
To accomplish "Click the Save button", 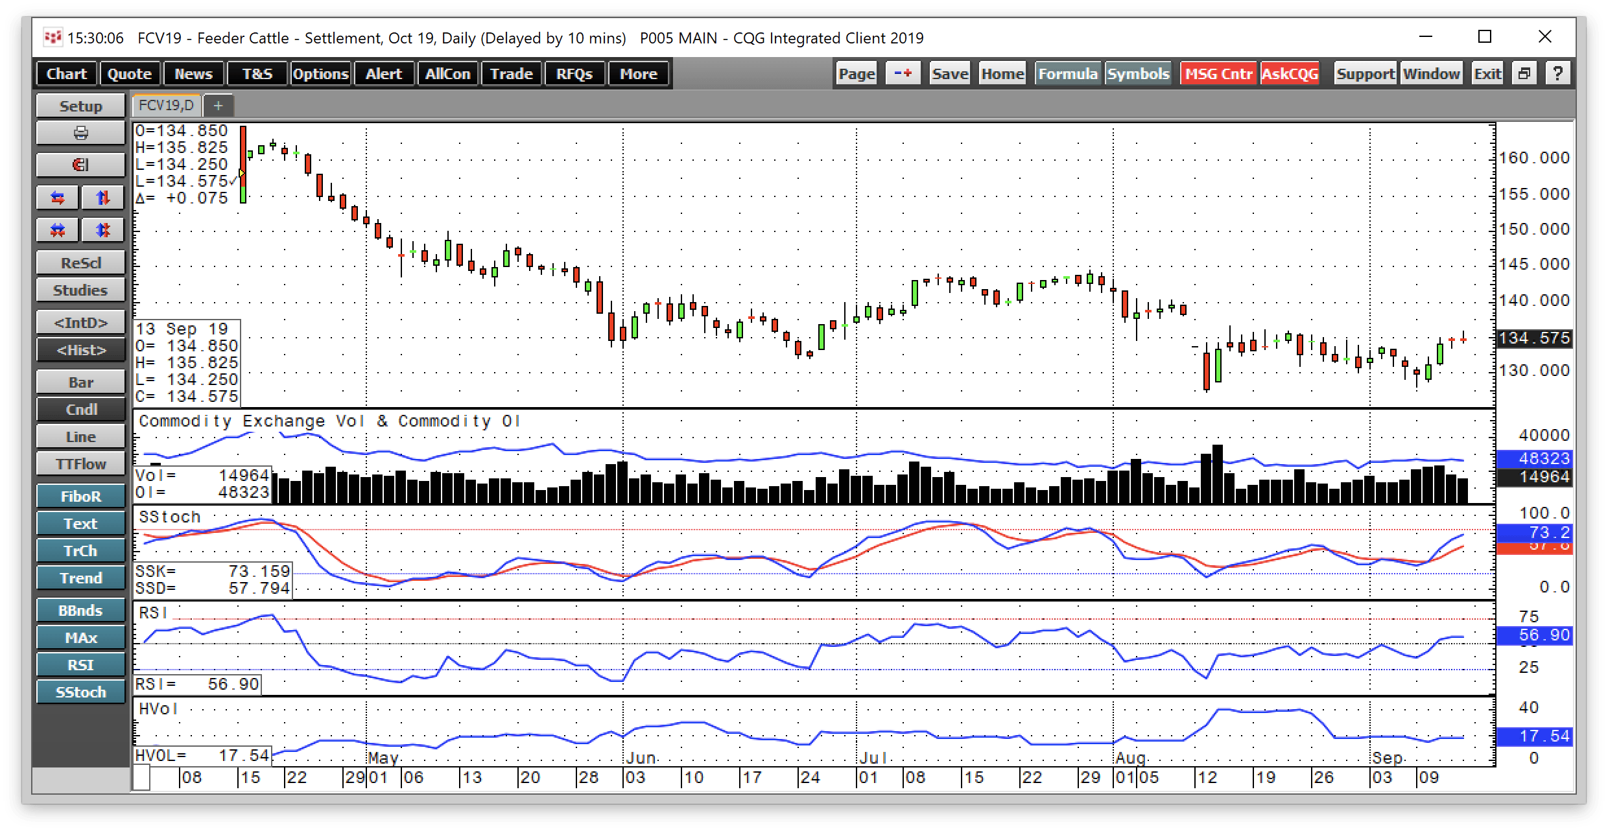I will [x=950, y=73].
